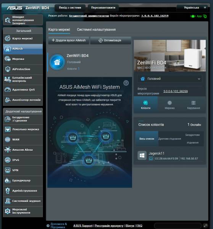Image resolution: width=213 pixels, height=229 pixels.
Task: Open the Amazon Alexa icon
Action: (8, 150)
